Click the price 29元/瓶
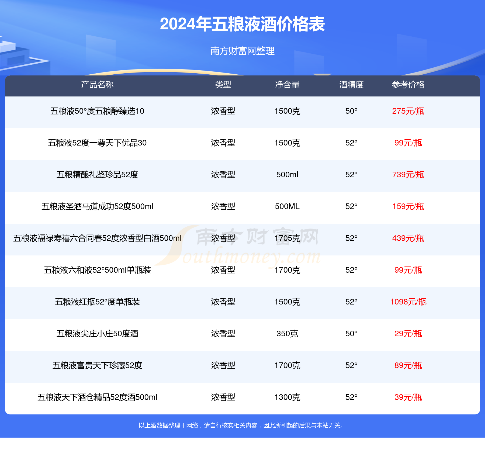The height and width of the screenshot is (450, 485). coord(408,334)
